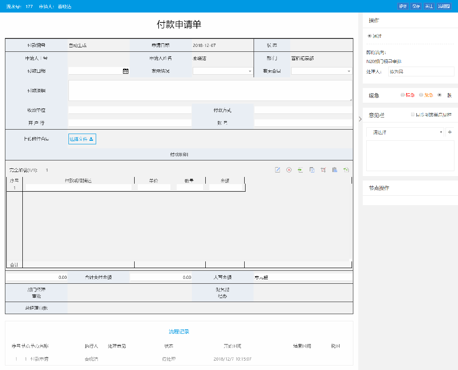Click row 1 付款明细描述 cell
The image size is (458, 370).
(79, 188)
